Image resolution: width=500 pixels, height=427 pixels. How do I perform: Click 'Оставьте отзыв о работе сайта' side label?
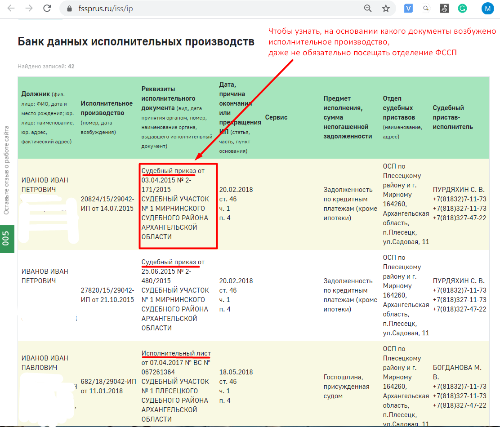point(6,170)
